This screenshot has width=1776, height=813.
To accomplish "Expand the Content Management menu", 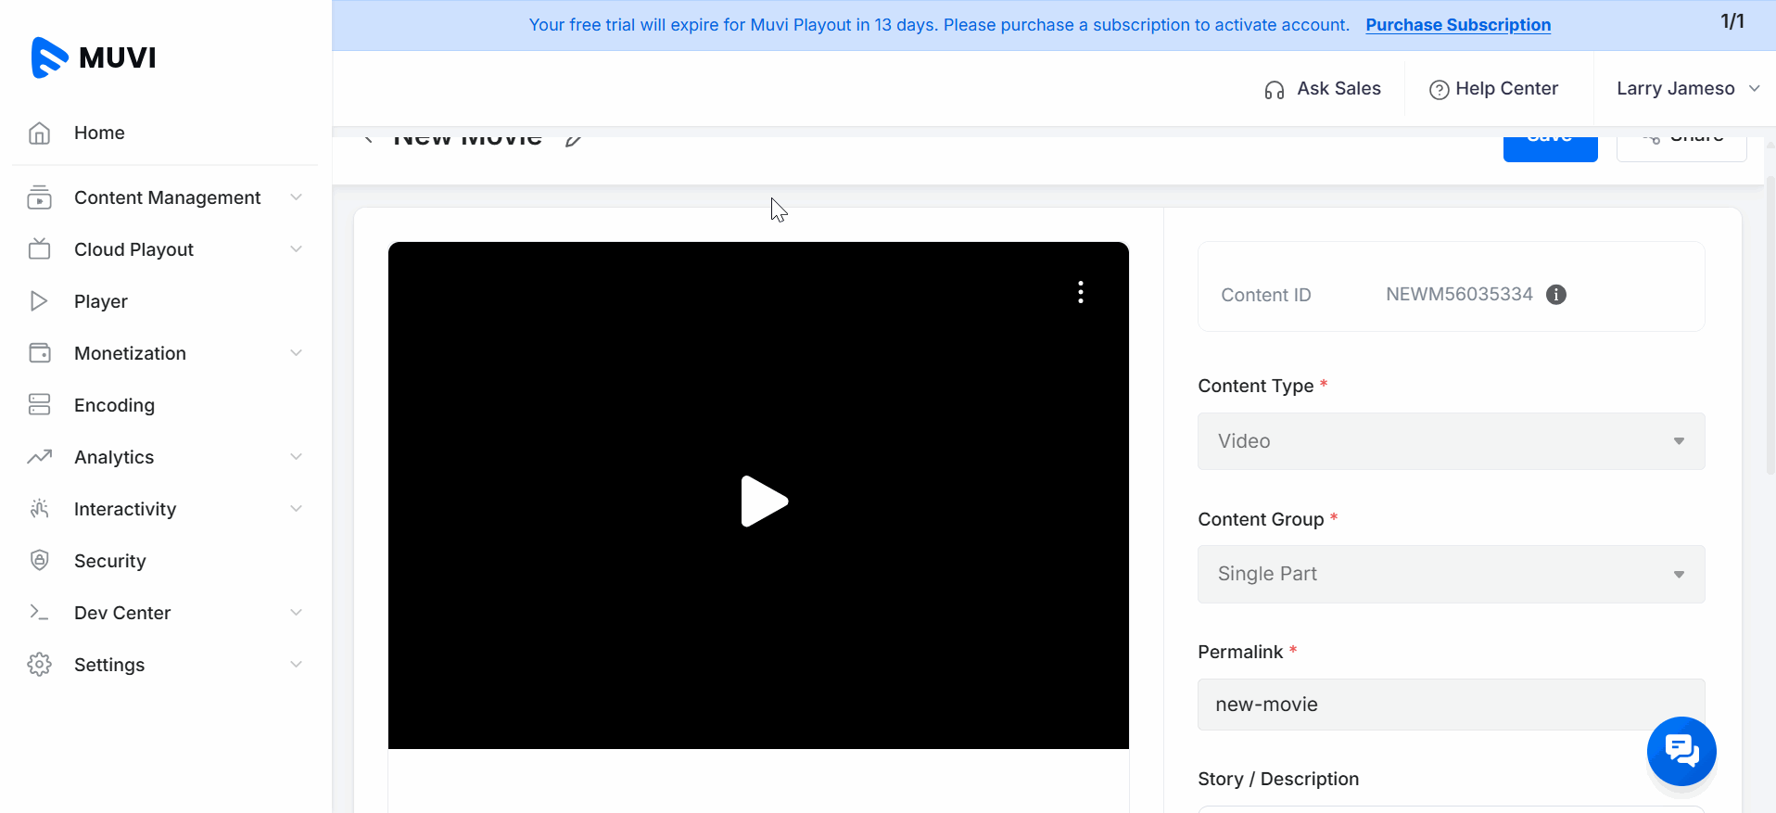I will click(167, 197).
